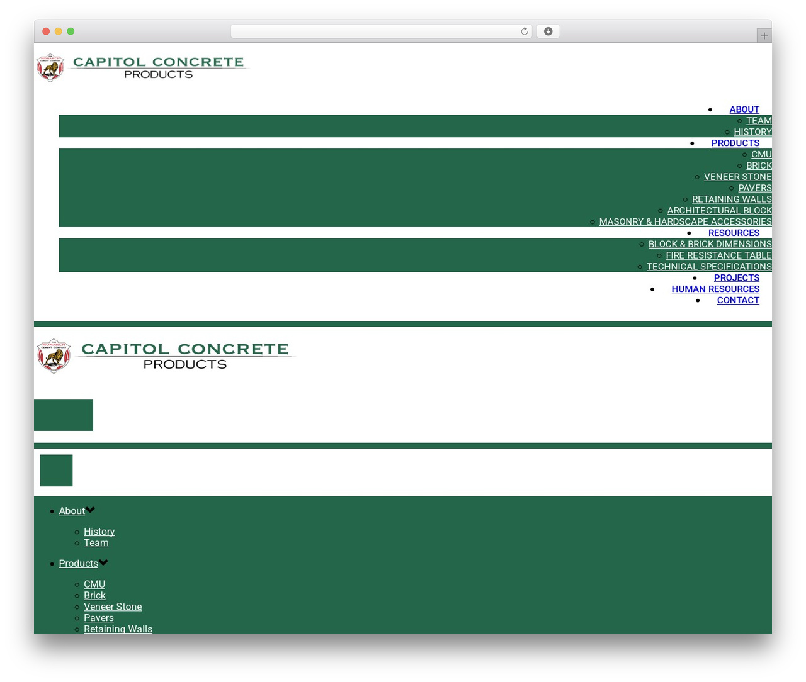Open the PRODUCTS menu item
The height and width of the screenshot is (682, 806).
click(x=735, y=143)
